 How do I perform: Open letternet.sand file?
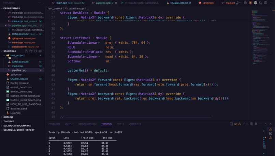(x=22, y=109)
